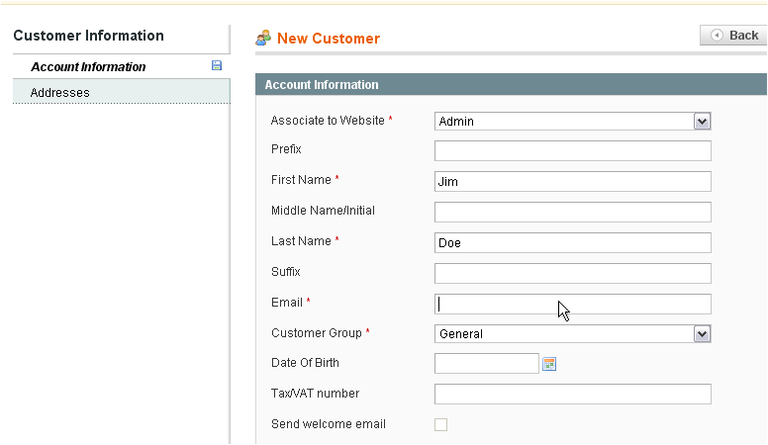
Task: Click the Account Information section header bar
Action: (x=511, y=84)
